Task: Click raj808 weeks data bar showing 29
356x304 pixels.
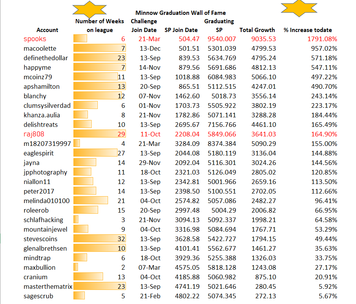Action: [99, 134]
